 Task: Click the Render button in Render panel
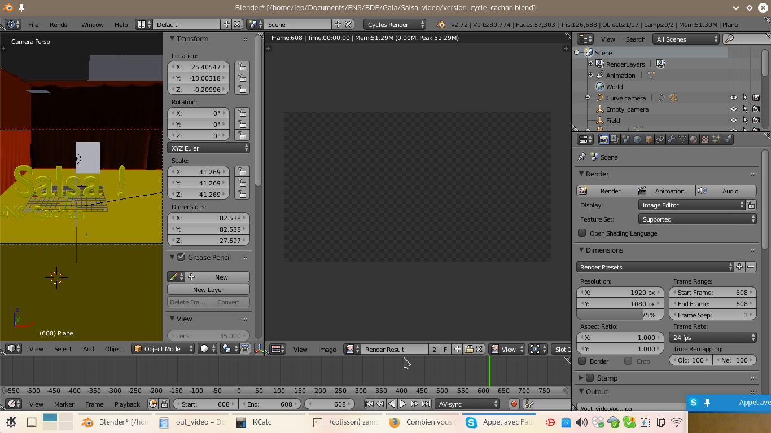point(606,191)
